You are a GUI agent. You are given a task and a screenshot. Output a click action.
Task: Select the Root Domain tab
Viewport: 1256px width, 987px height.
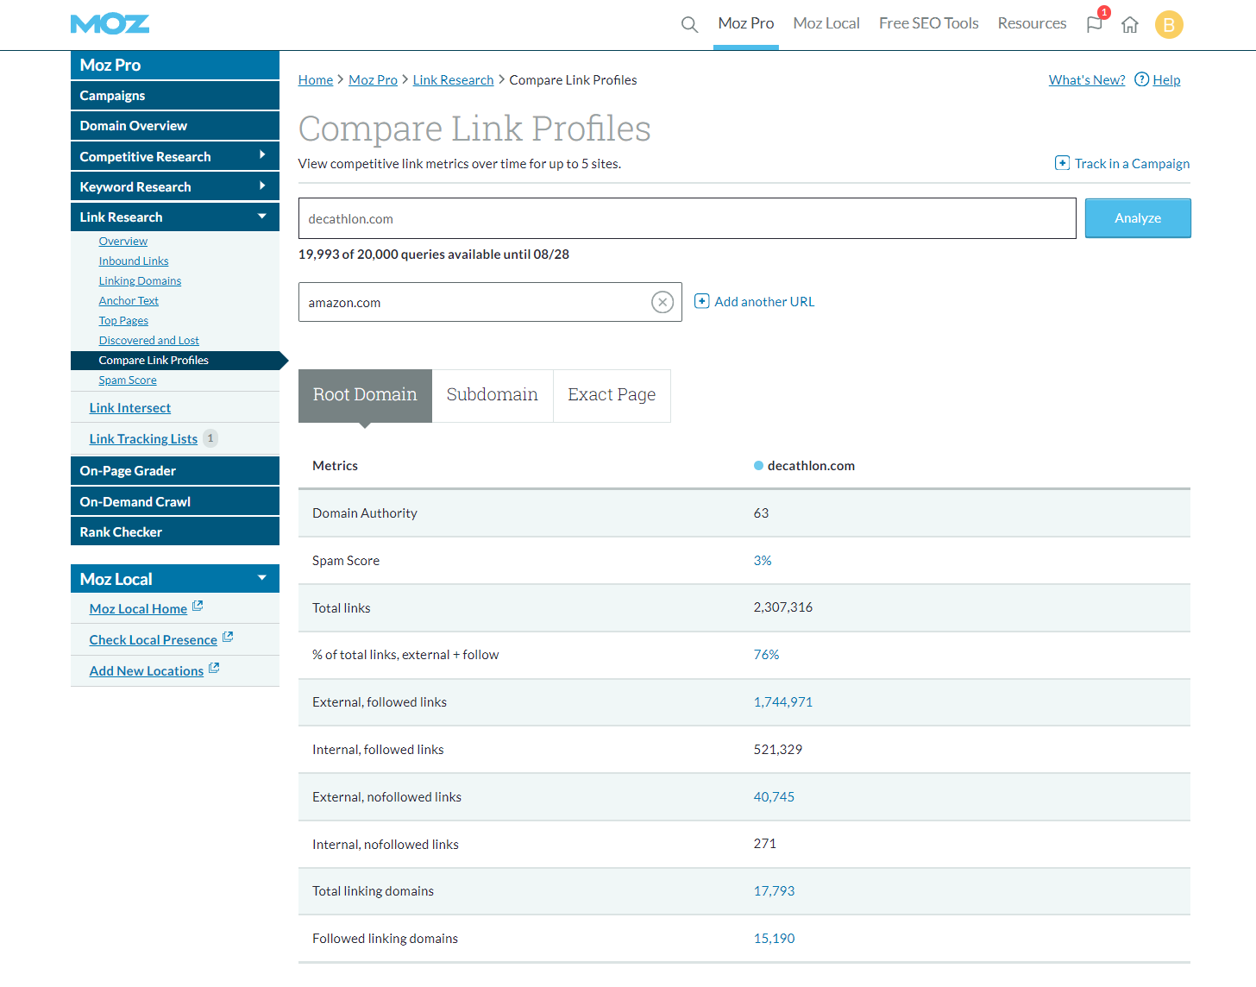click(365, 395)
